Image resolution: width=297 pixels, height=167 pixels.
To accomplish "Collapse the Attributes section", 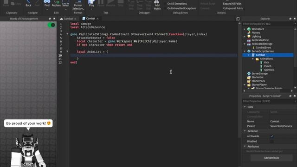I will pos(245,147).
